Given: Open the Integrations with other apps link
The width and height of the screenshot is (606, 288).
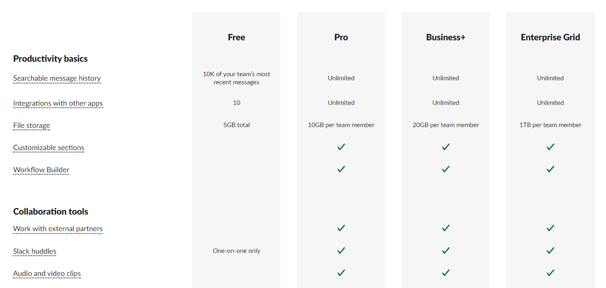Looking at the screenshot, I should coord(58,103).
